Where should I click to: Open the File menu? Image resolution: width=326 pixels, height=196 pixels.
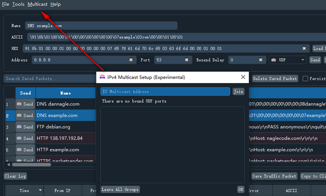5,4
